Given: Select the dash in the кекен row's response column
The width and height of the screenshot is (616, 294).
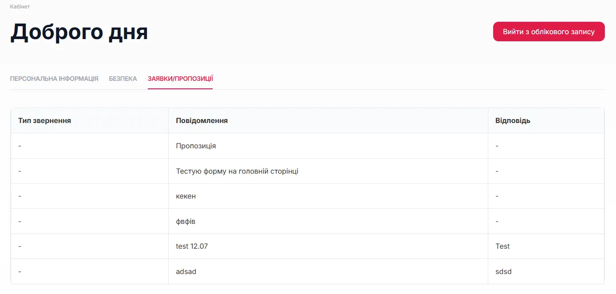Looking at the screenshot, I should tap(497, 196).
